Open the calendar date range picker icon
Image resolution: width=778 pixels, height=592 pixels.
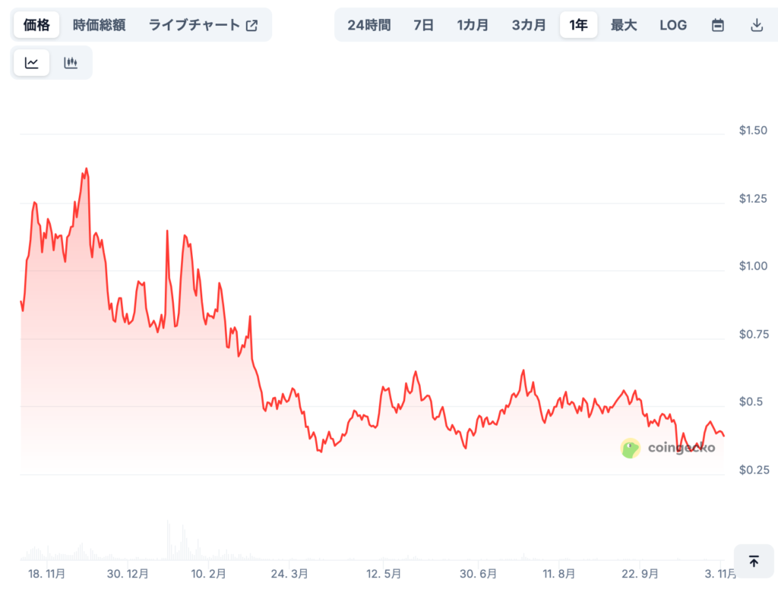pos(717,24)
